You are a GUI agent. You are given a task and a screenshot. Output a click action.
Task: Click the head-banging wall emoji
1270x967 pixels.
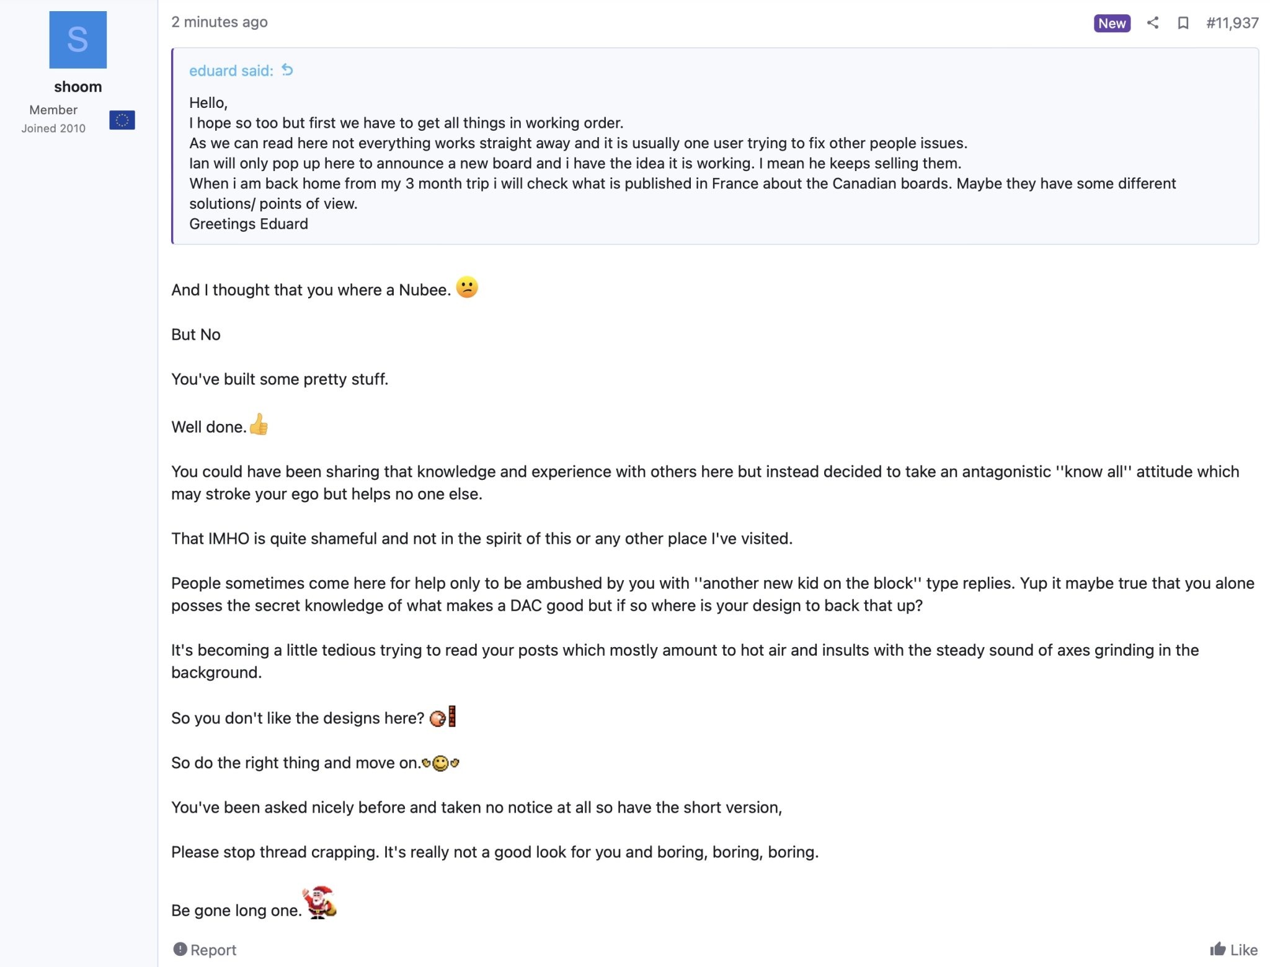coord(443,717)
